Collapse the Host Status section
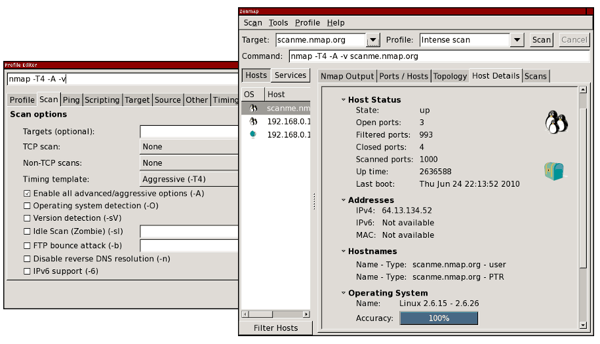Viewport: 600px width, 344px height. (343, 100)
